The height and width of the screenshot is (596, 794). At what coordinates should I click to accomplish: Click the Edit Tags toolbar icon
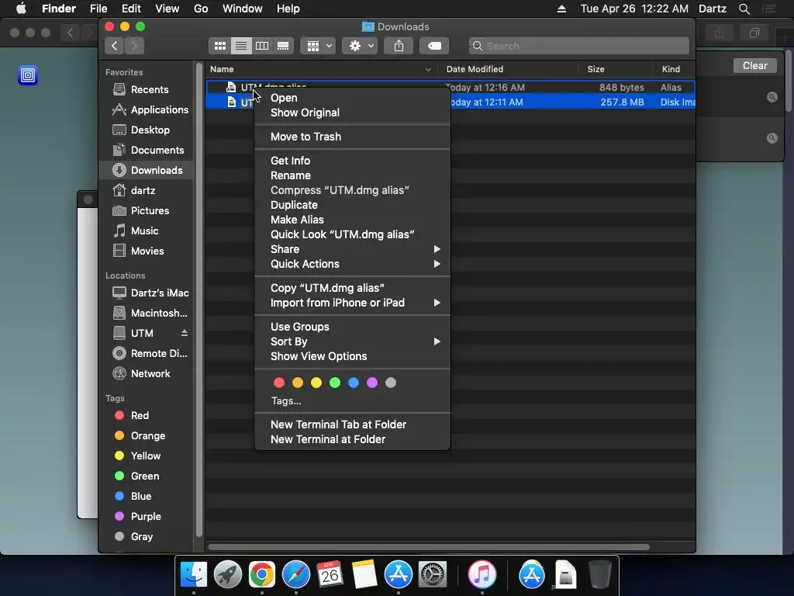(x=434, y=46)
